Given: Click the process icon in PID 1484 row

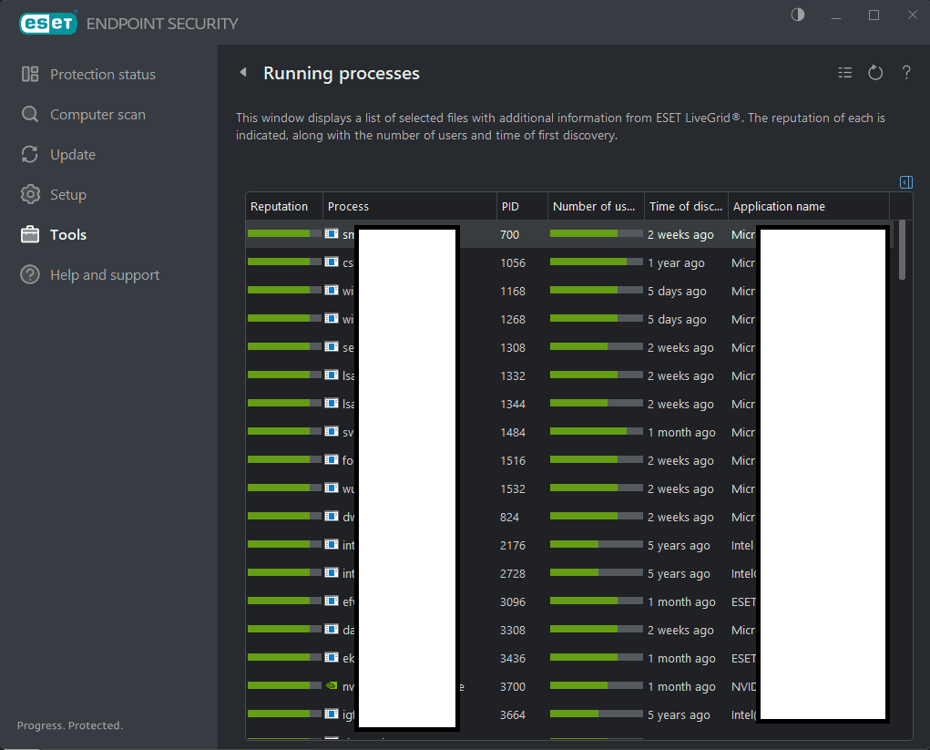Looking at the screenshot, I should (x=332, y=431).
